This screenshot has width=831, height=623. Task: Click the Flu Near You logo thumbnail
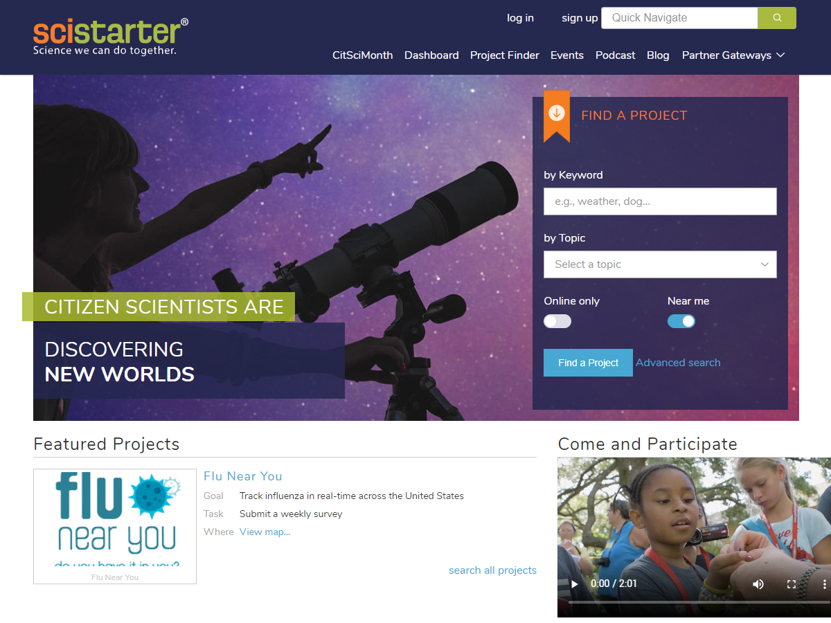tap(115, 526)
